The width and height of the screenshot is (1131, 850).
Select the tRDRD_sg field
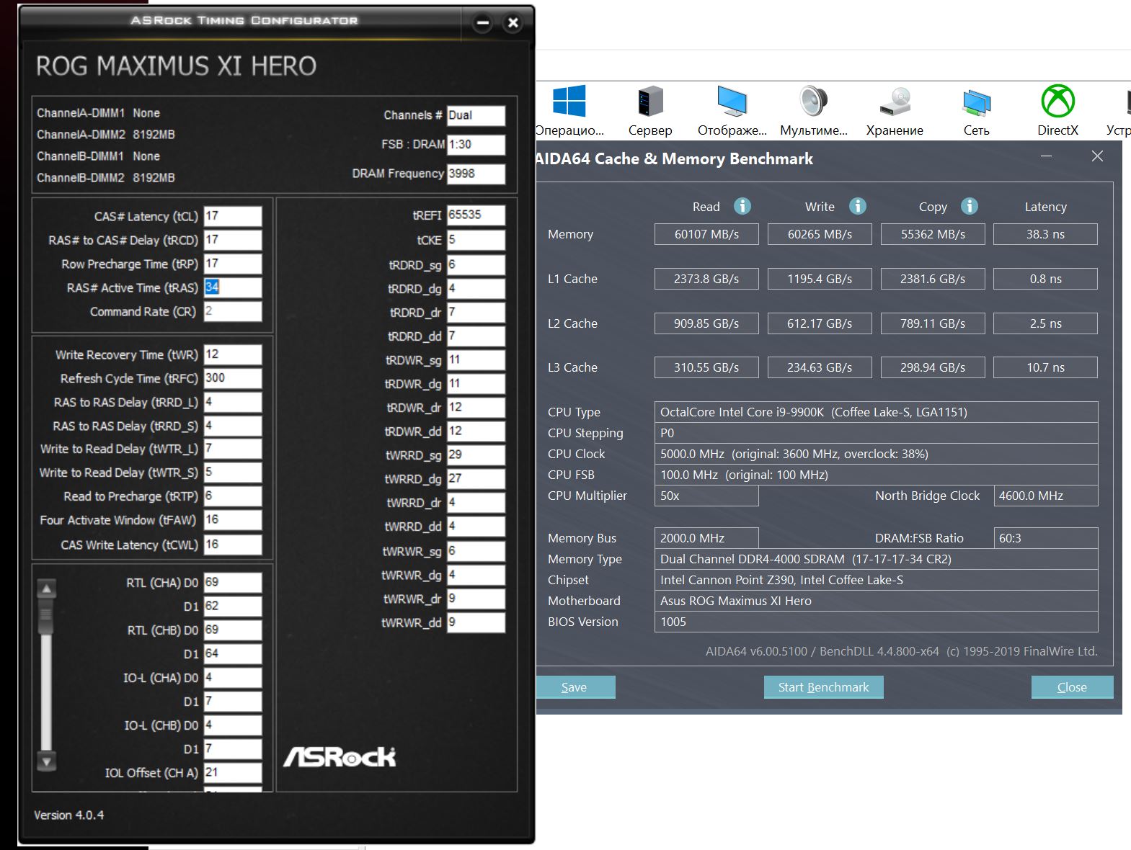point(476,265)
